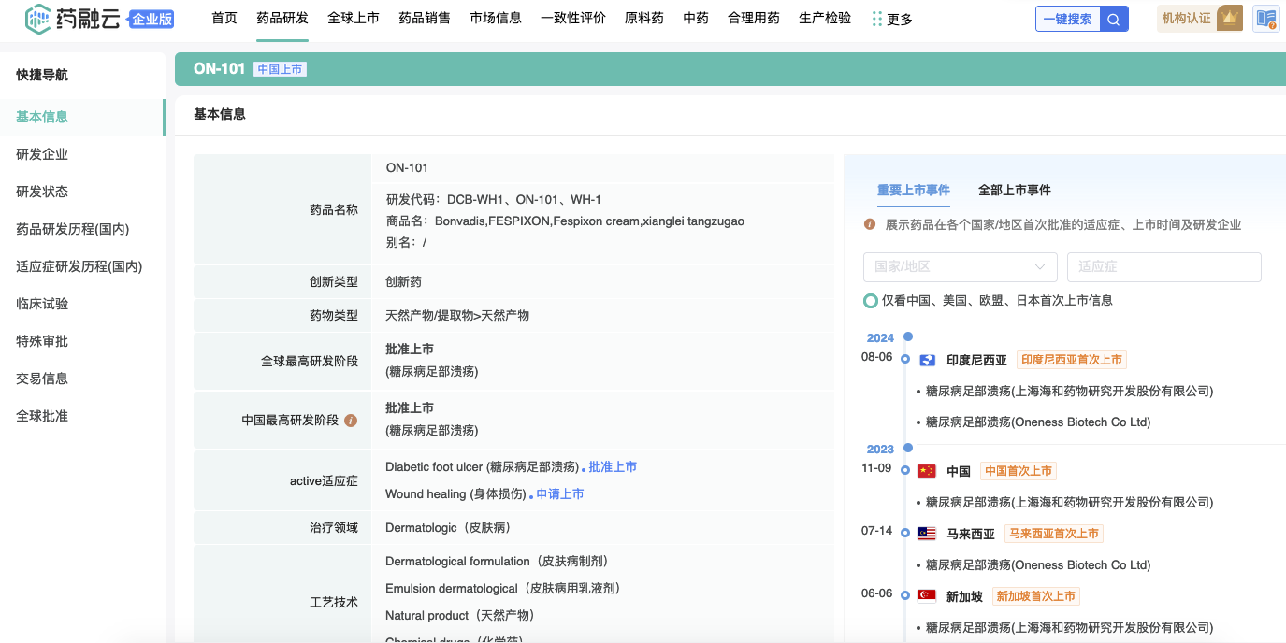Switch to the 全部上市事件 tab
This screenshot has height=643, width=1286.
point(1014,190)
